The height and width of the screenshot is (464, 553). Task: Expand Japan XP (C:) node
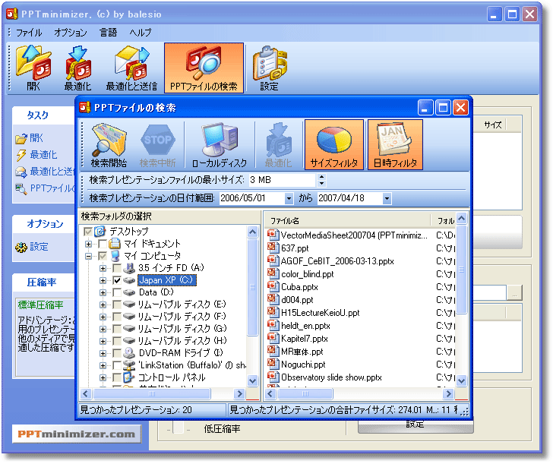(x=103, y=281)
